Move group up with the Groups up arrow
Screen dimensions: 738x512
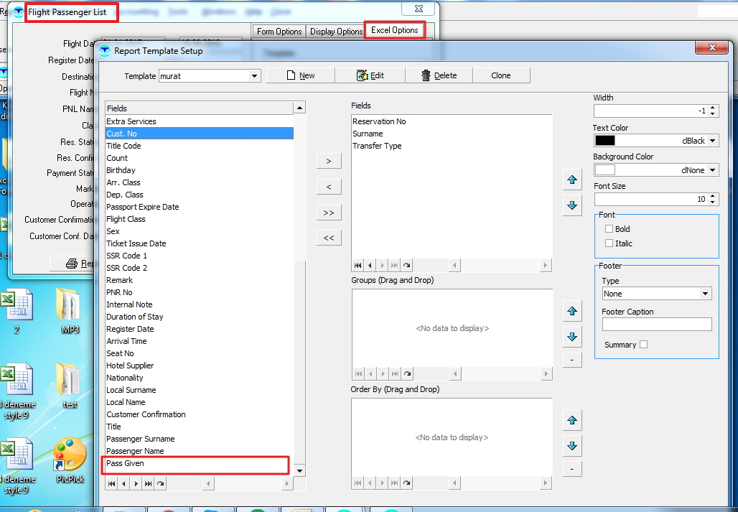pyautogui.click(x=572, y=312)
